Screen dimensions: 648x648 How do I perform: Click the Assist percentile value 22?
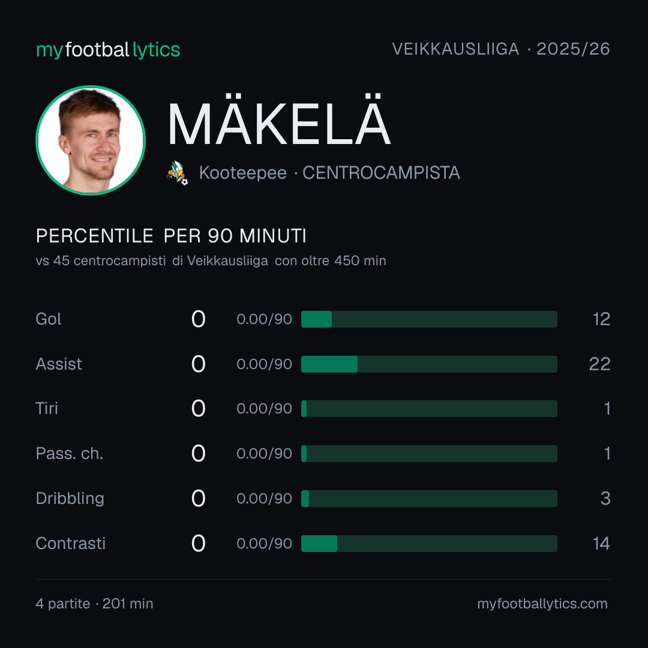pyautogui.click(x=599, y=364)
